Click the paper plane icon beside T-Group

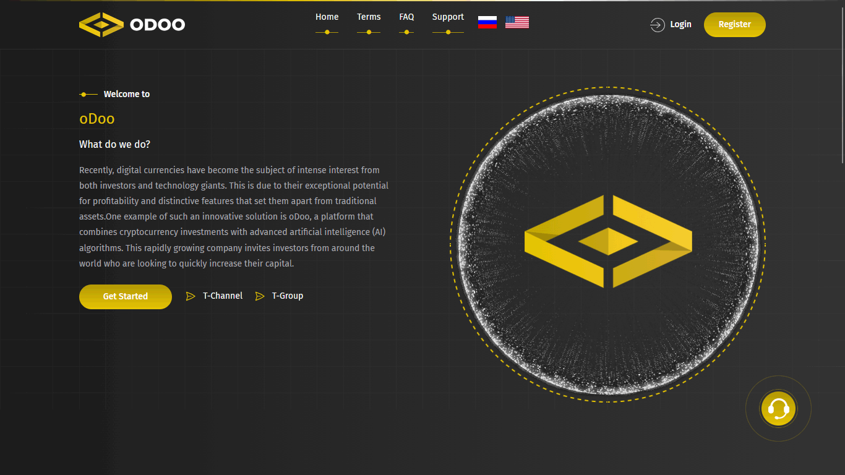click(260, 296)
